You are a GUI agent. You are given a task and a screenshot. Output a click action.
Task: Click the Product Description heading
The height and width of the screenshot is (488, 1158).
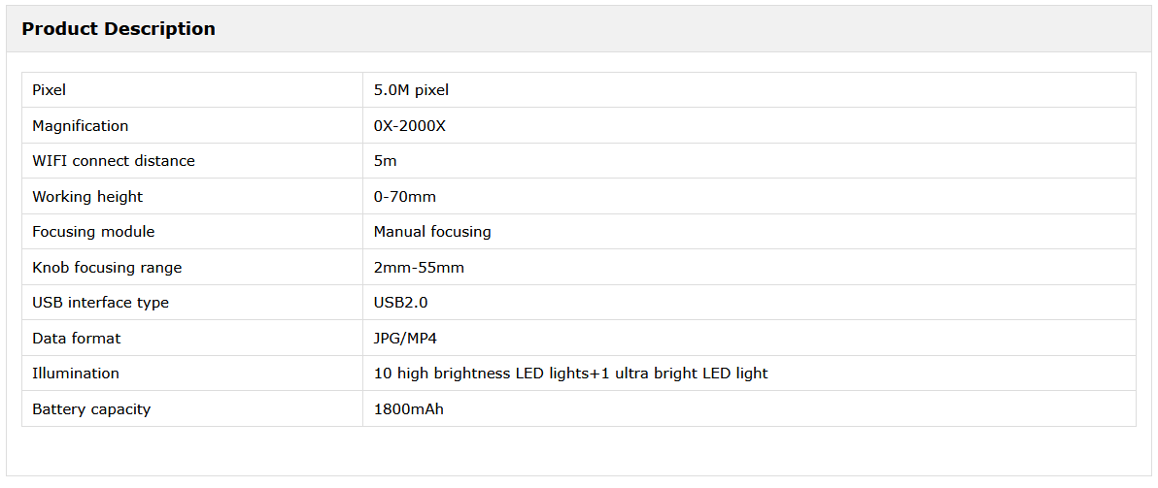click(119, 29)
